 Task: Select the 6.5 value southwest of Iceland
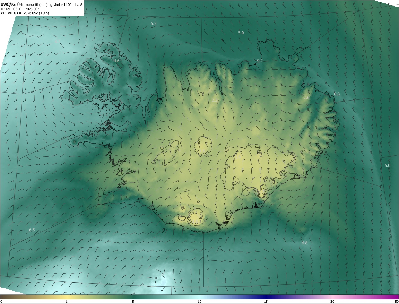point(32,230)
